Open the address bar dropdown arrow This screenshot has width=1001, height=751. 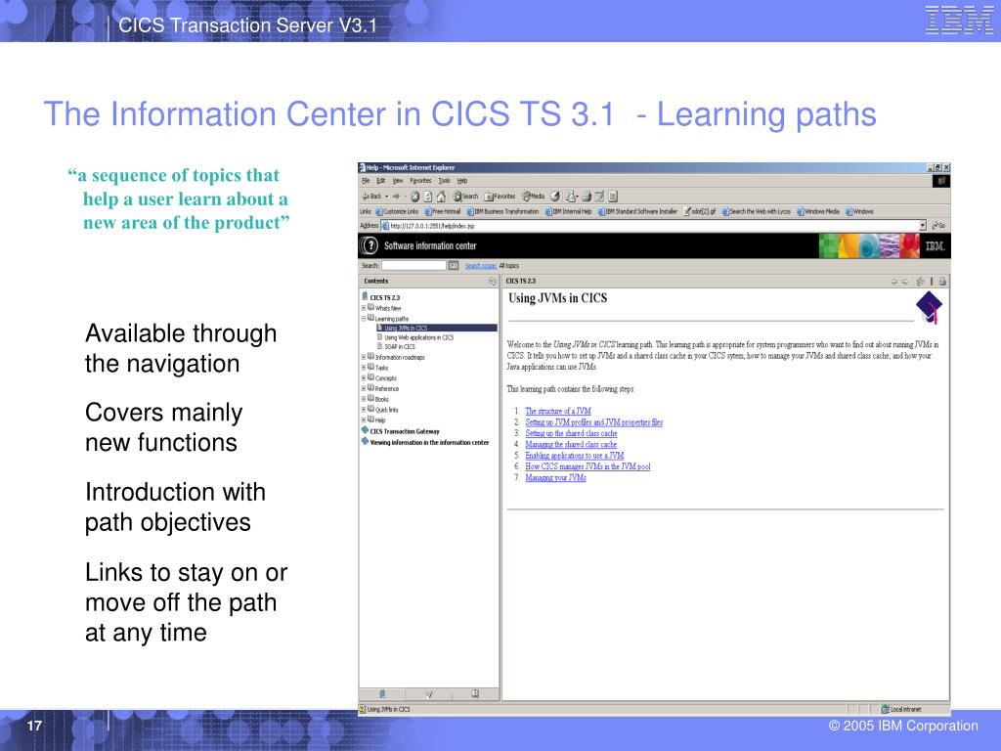(x=923, y=226)
